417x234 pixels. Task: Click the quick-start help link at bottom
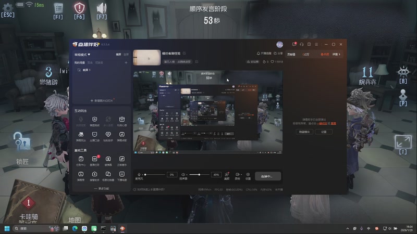pyautogui.click(x=149, y=189)
